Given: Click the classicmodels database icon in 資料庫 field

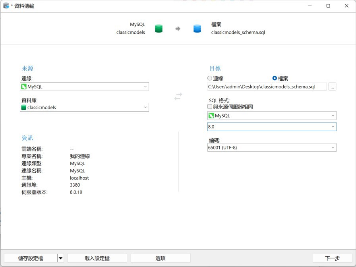Looking at the screenshot, I should pyautogui.click(x=23, y=107).
